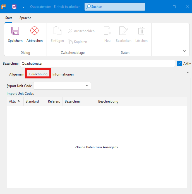Click the Kopieren icon in Zwischenablage

tap(70, 42)
